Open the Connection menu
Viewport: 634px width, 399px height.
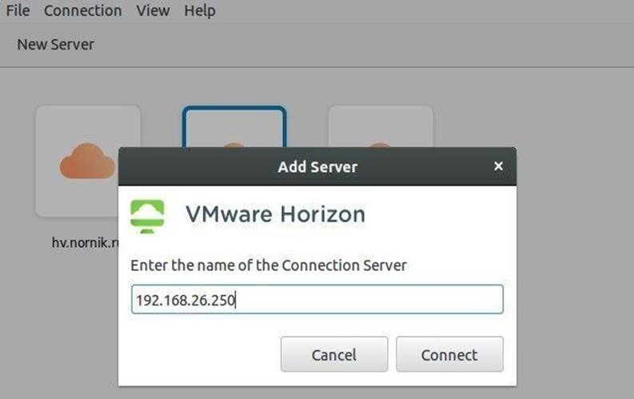click(83, 11)
